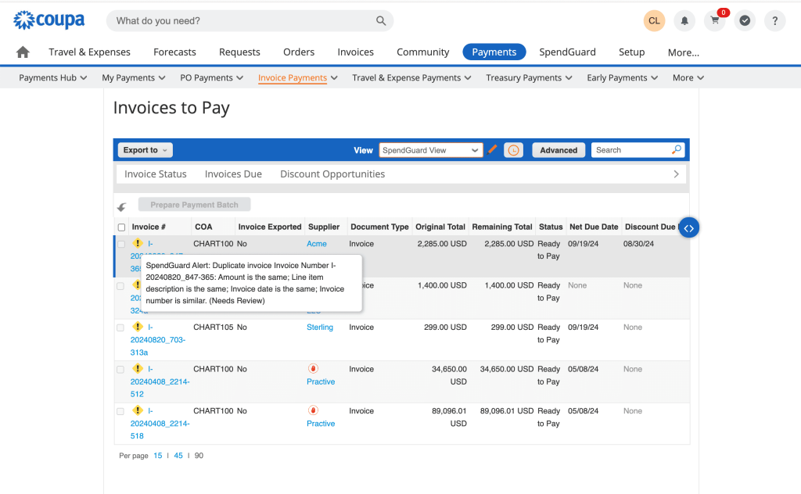Edit the current view with the pencil icon
The width and height of the screenshot is (801, 494).
click(492, 149)
